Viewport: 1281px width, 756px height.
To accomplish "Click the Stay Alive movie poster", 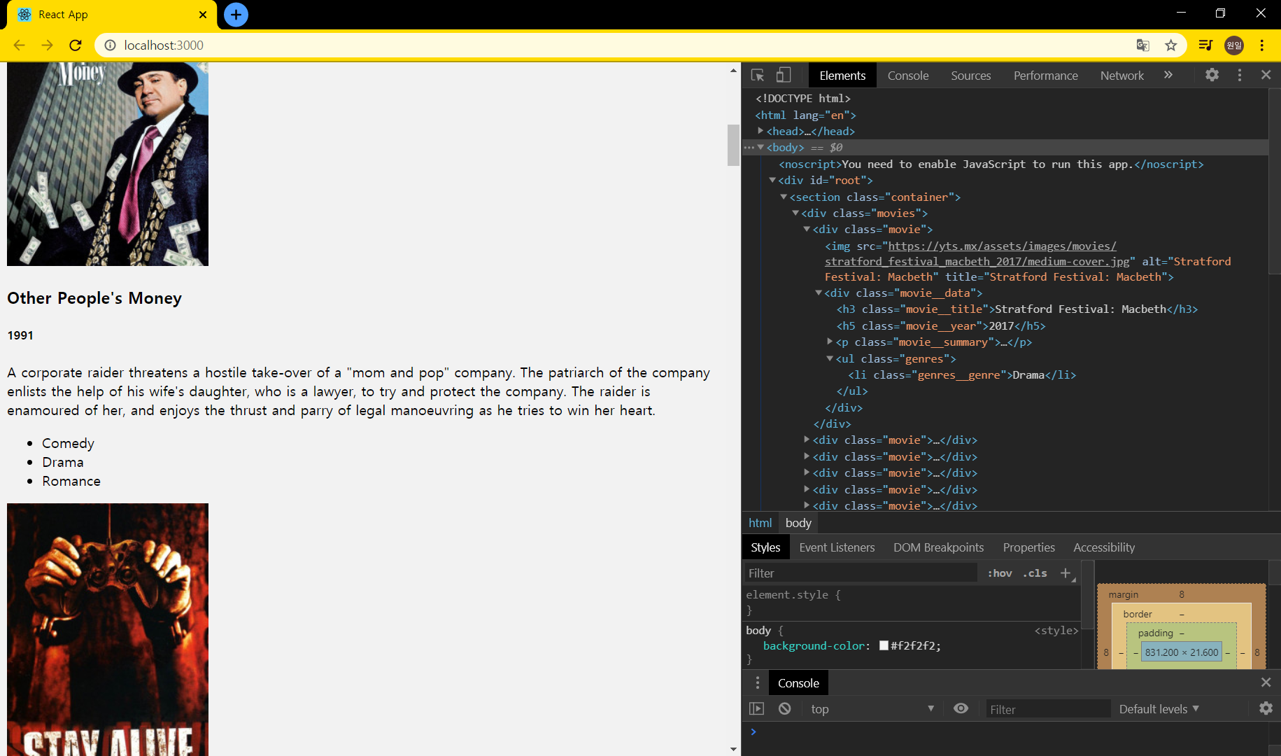I will coord(108,629).
